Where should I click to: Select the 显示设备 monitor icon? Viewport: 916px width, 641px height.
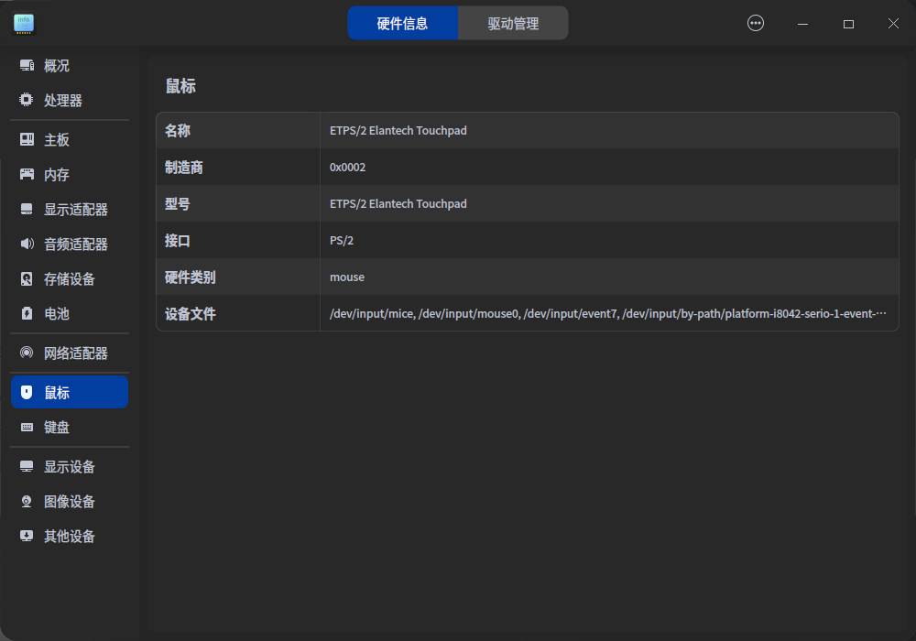pos(27,466)
